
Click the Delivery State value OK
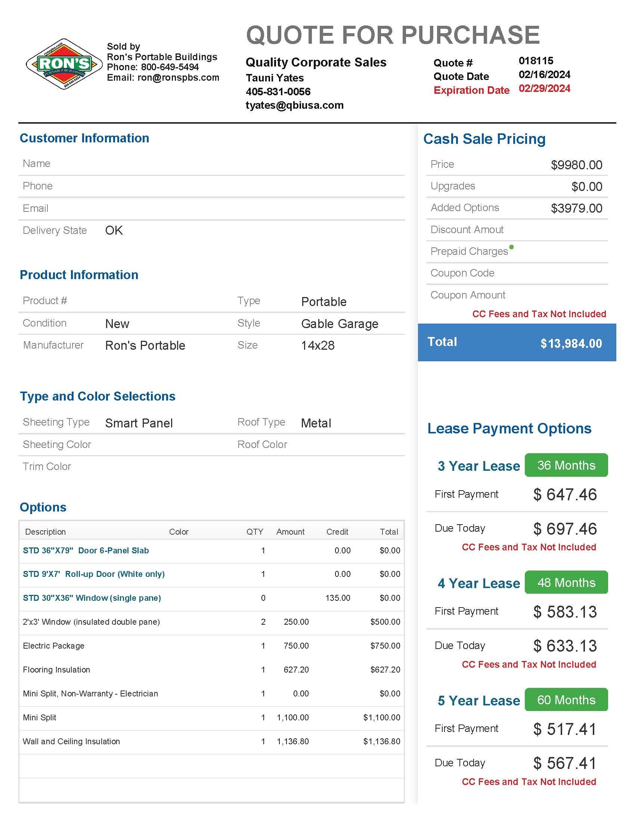[x=114, y=230]
